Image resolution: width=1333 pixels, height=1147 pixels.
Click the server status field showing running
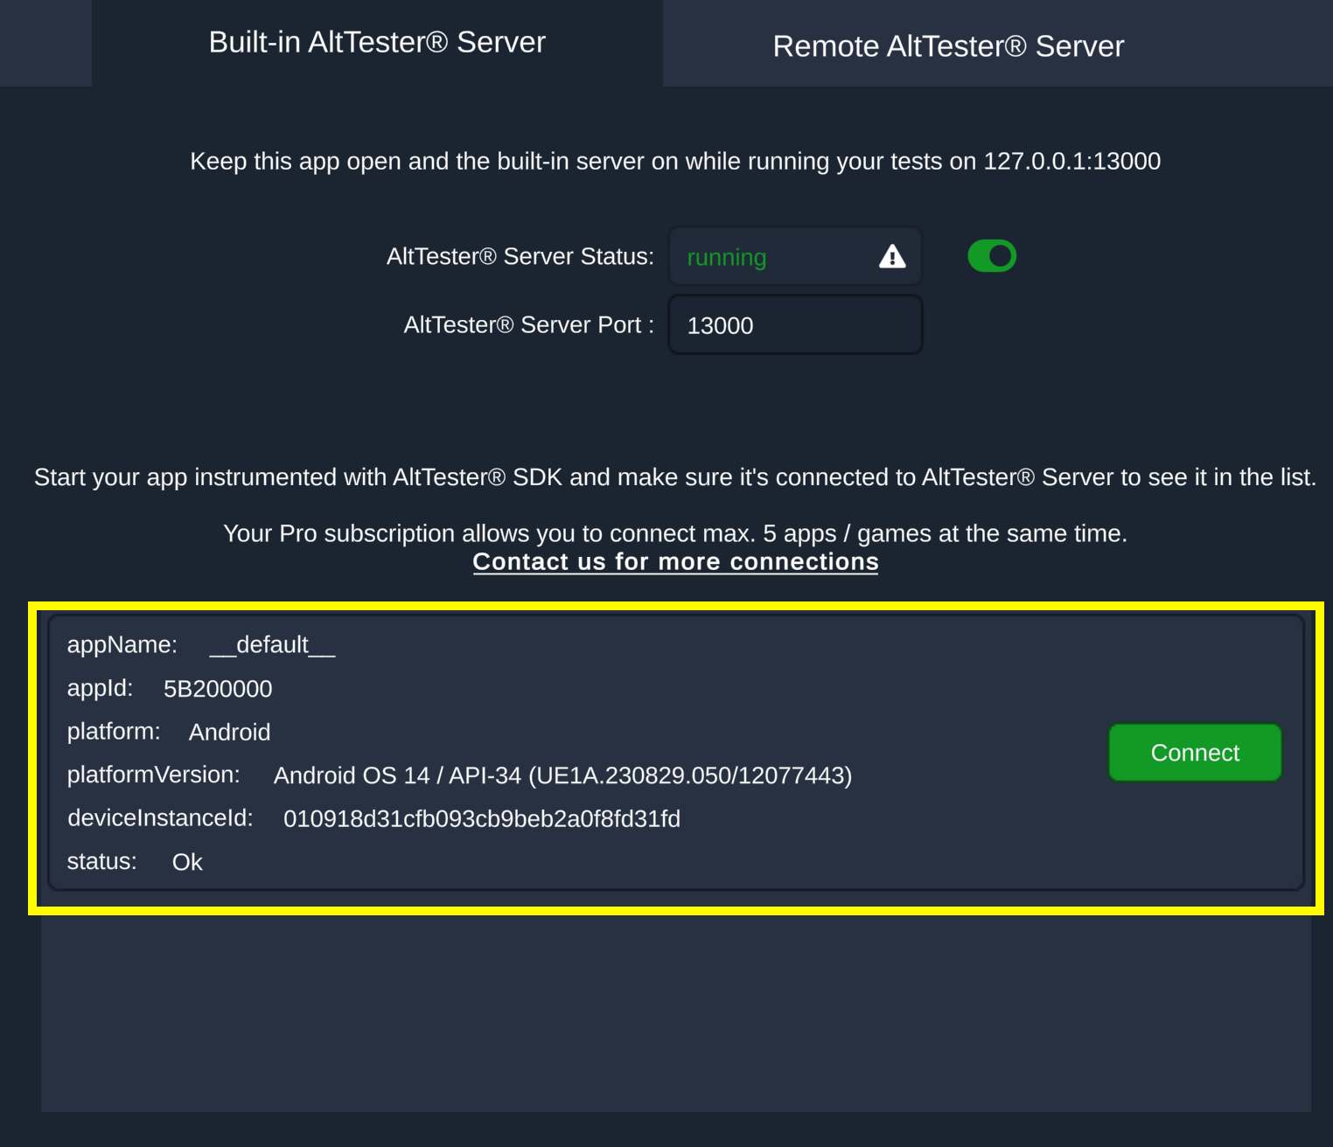coord(795,256)
